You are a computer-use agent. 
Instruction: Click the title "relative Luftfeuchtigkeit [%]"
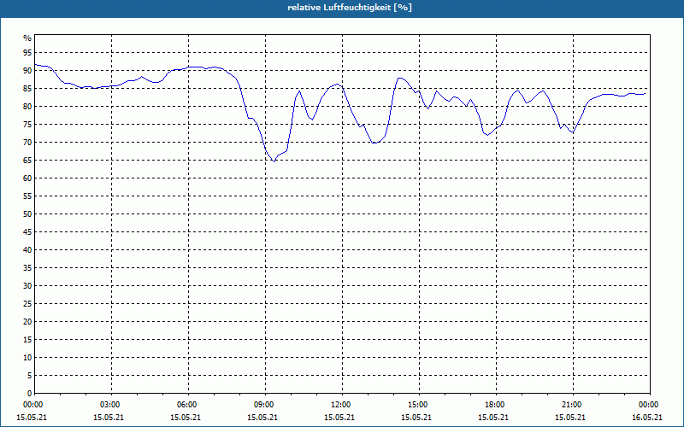click(350, 8)
